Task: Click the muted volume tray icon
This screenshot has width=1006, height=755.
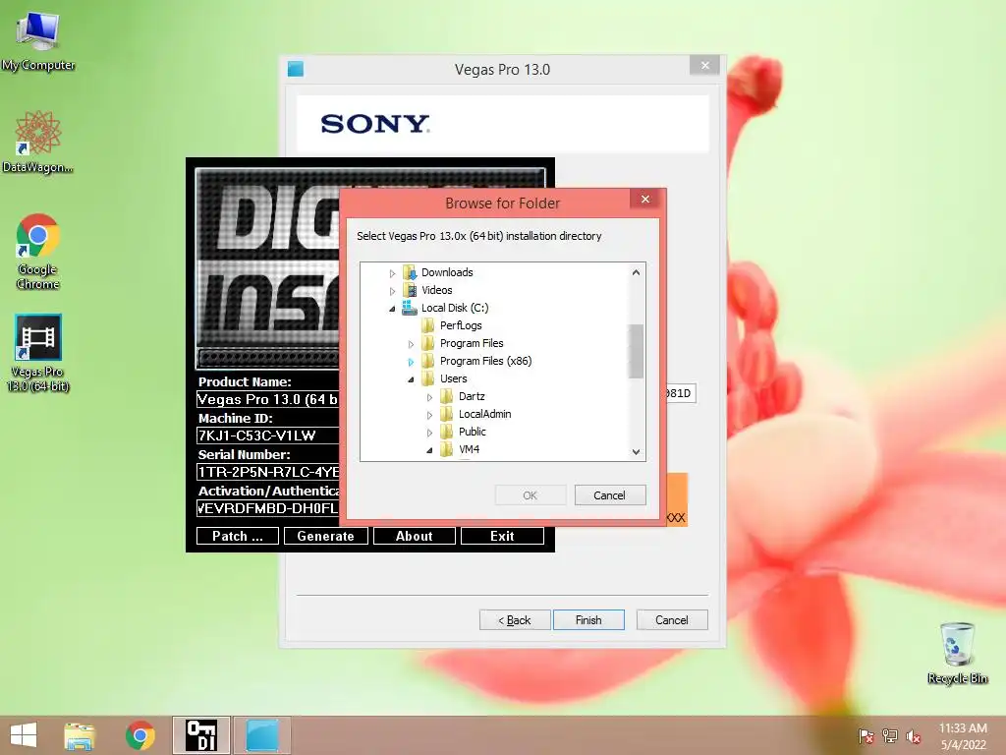Action: click(x=914, y=736)
